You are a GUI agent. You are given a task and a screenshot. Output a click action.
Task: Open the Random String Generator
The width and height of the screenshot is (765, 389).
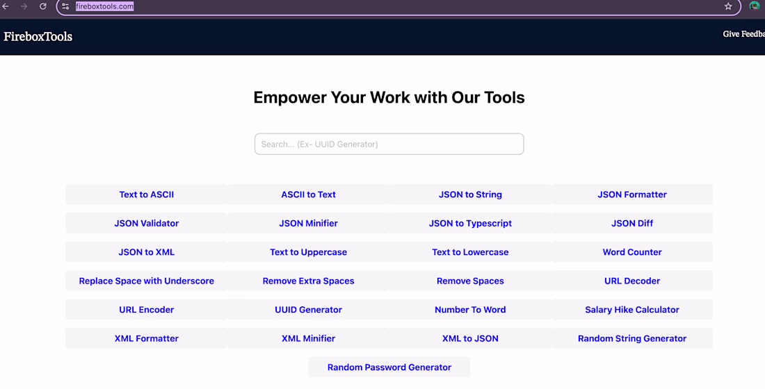click(x=632, y=338)
